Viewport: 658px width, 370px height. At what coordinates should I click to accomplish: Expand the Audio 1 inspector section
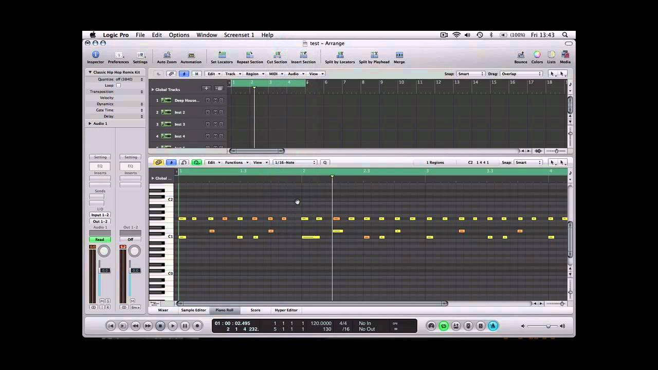(x=90, y=123)
